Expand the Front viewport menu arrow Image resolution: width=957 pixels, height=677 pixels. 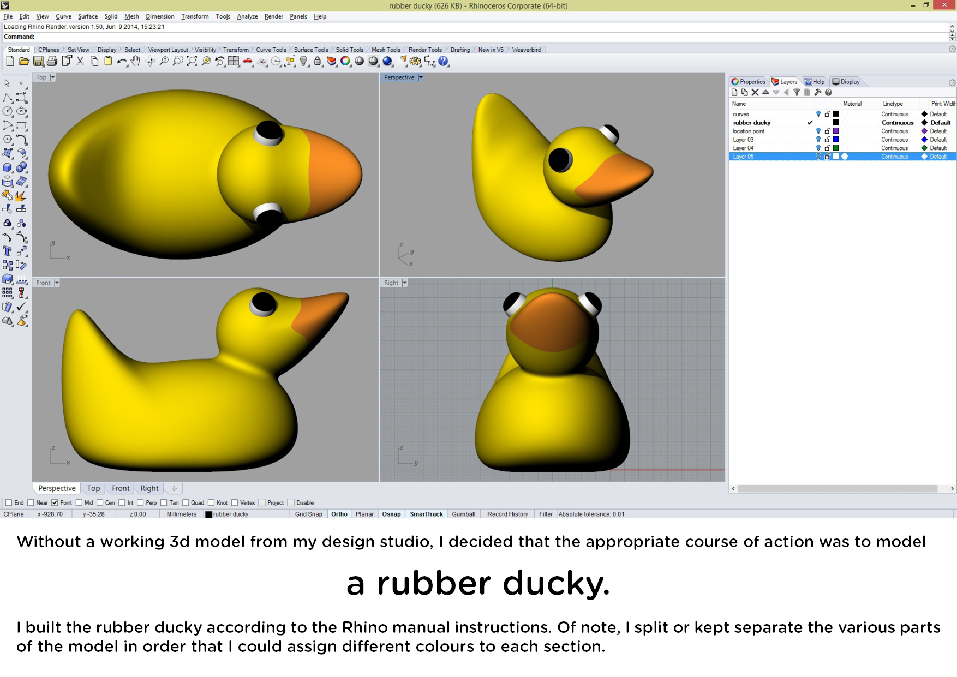click(57, 283)
